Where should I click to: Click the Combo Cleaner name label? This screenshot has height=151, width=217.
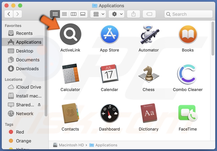(x=188, y=90)
